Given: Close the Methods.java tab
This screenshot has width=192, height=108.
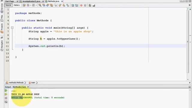Looking at the screenshot, I should 62,1.
